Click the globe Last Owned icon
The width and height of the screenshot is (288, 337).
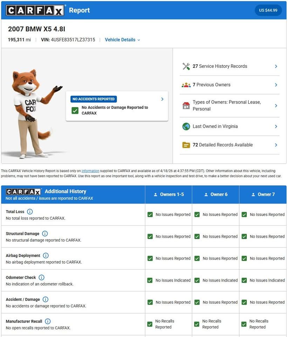coord(186,126)
